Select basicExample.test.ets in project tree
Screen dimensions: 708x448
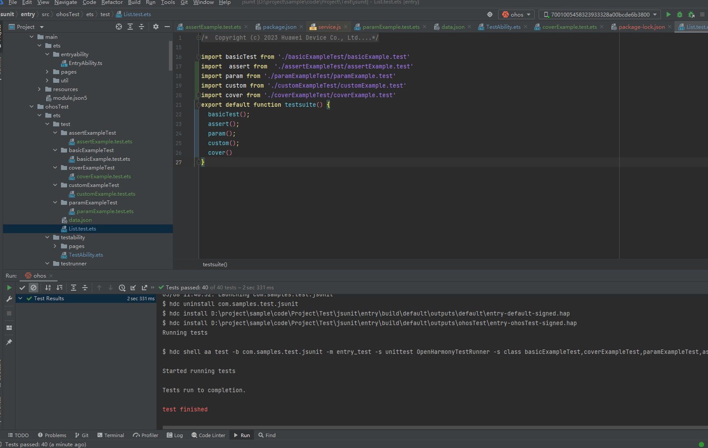point(103,159)
